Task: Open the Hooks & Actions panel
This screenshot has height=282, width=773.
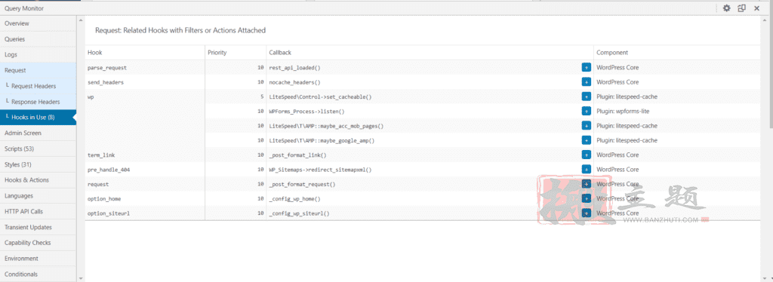Action: point(38,180)
